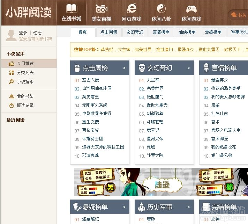Click the magnifier icon beside 小说搜索
The height and width of the screenshot is (224, 248).
(12, 82)
